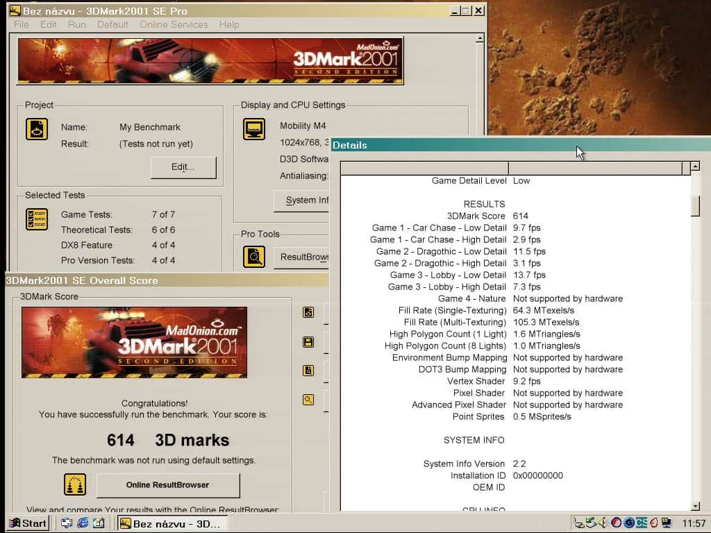Click the taskbar clock showing 11:57
711x533 pixels.
tap(694, 523)
